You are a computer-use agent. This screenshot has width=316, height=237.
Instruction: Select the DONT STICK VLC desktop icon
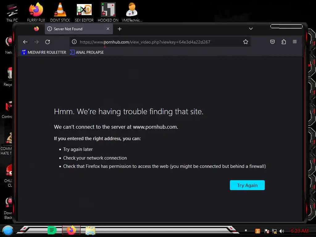(60, 12)
